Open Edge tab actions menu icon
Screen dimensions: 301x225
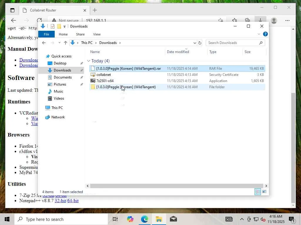(12, 10)
